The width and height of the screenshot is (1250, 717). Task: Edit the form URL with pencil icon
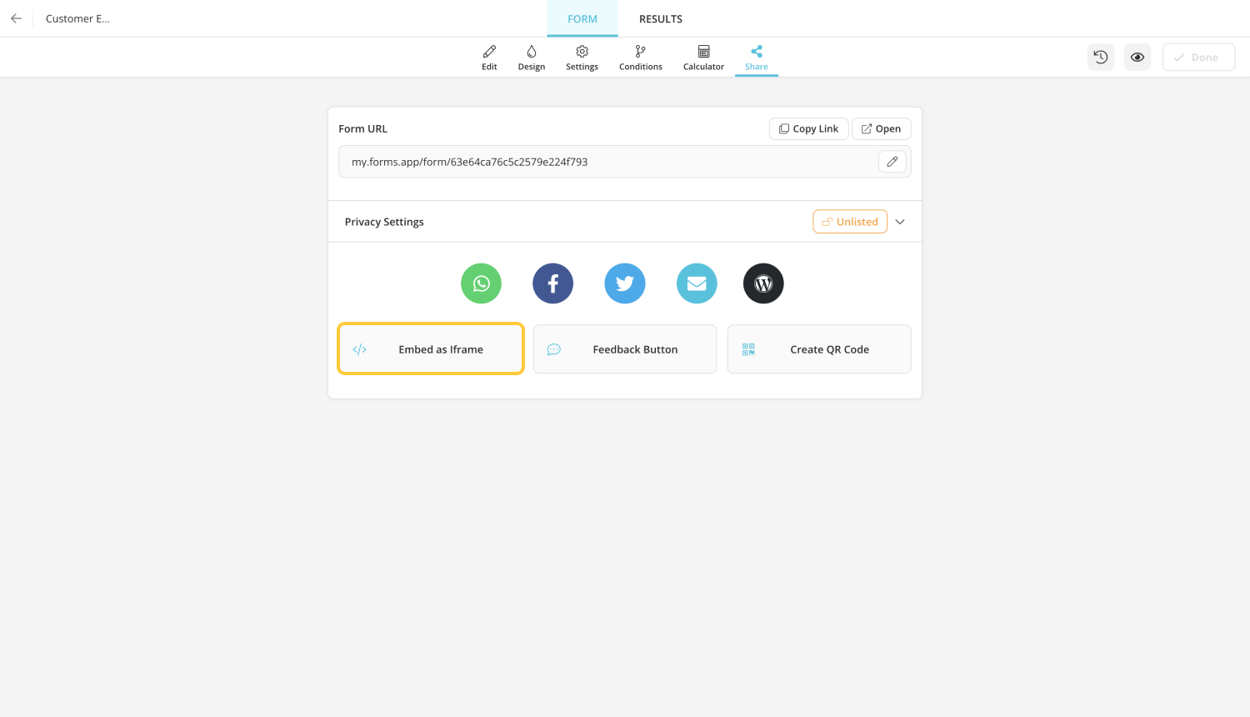pyautogui.click(x=892, y=162)
